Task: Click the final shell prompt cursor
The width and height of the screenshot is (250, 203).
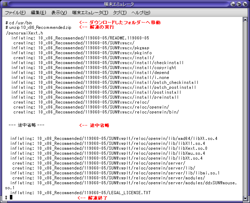Action: (x=11, y=197)
